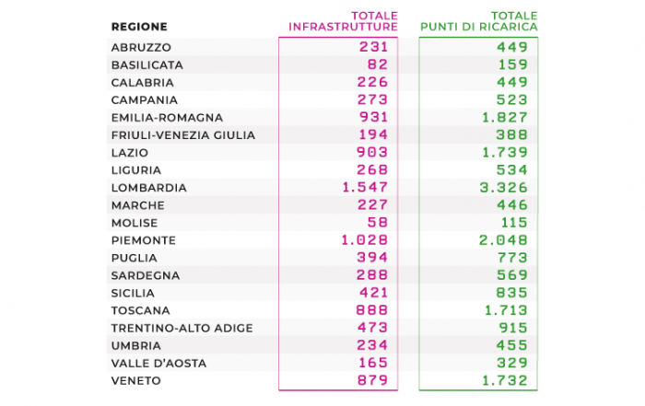Click the VALLE D'AOSTA region name
The image size is (645, 406).
pos(158,364)
